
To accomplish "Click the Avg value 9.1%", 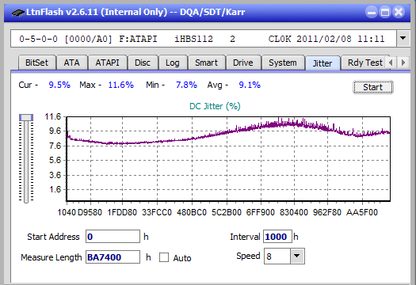I will tap(250, 85).
